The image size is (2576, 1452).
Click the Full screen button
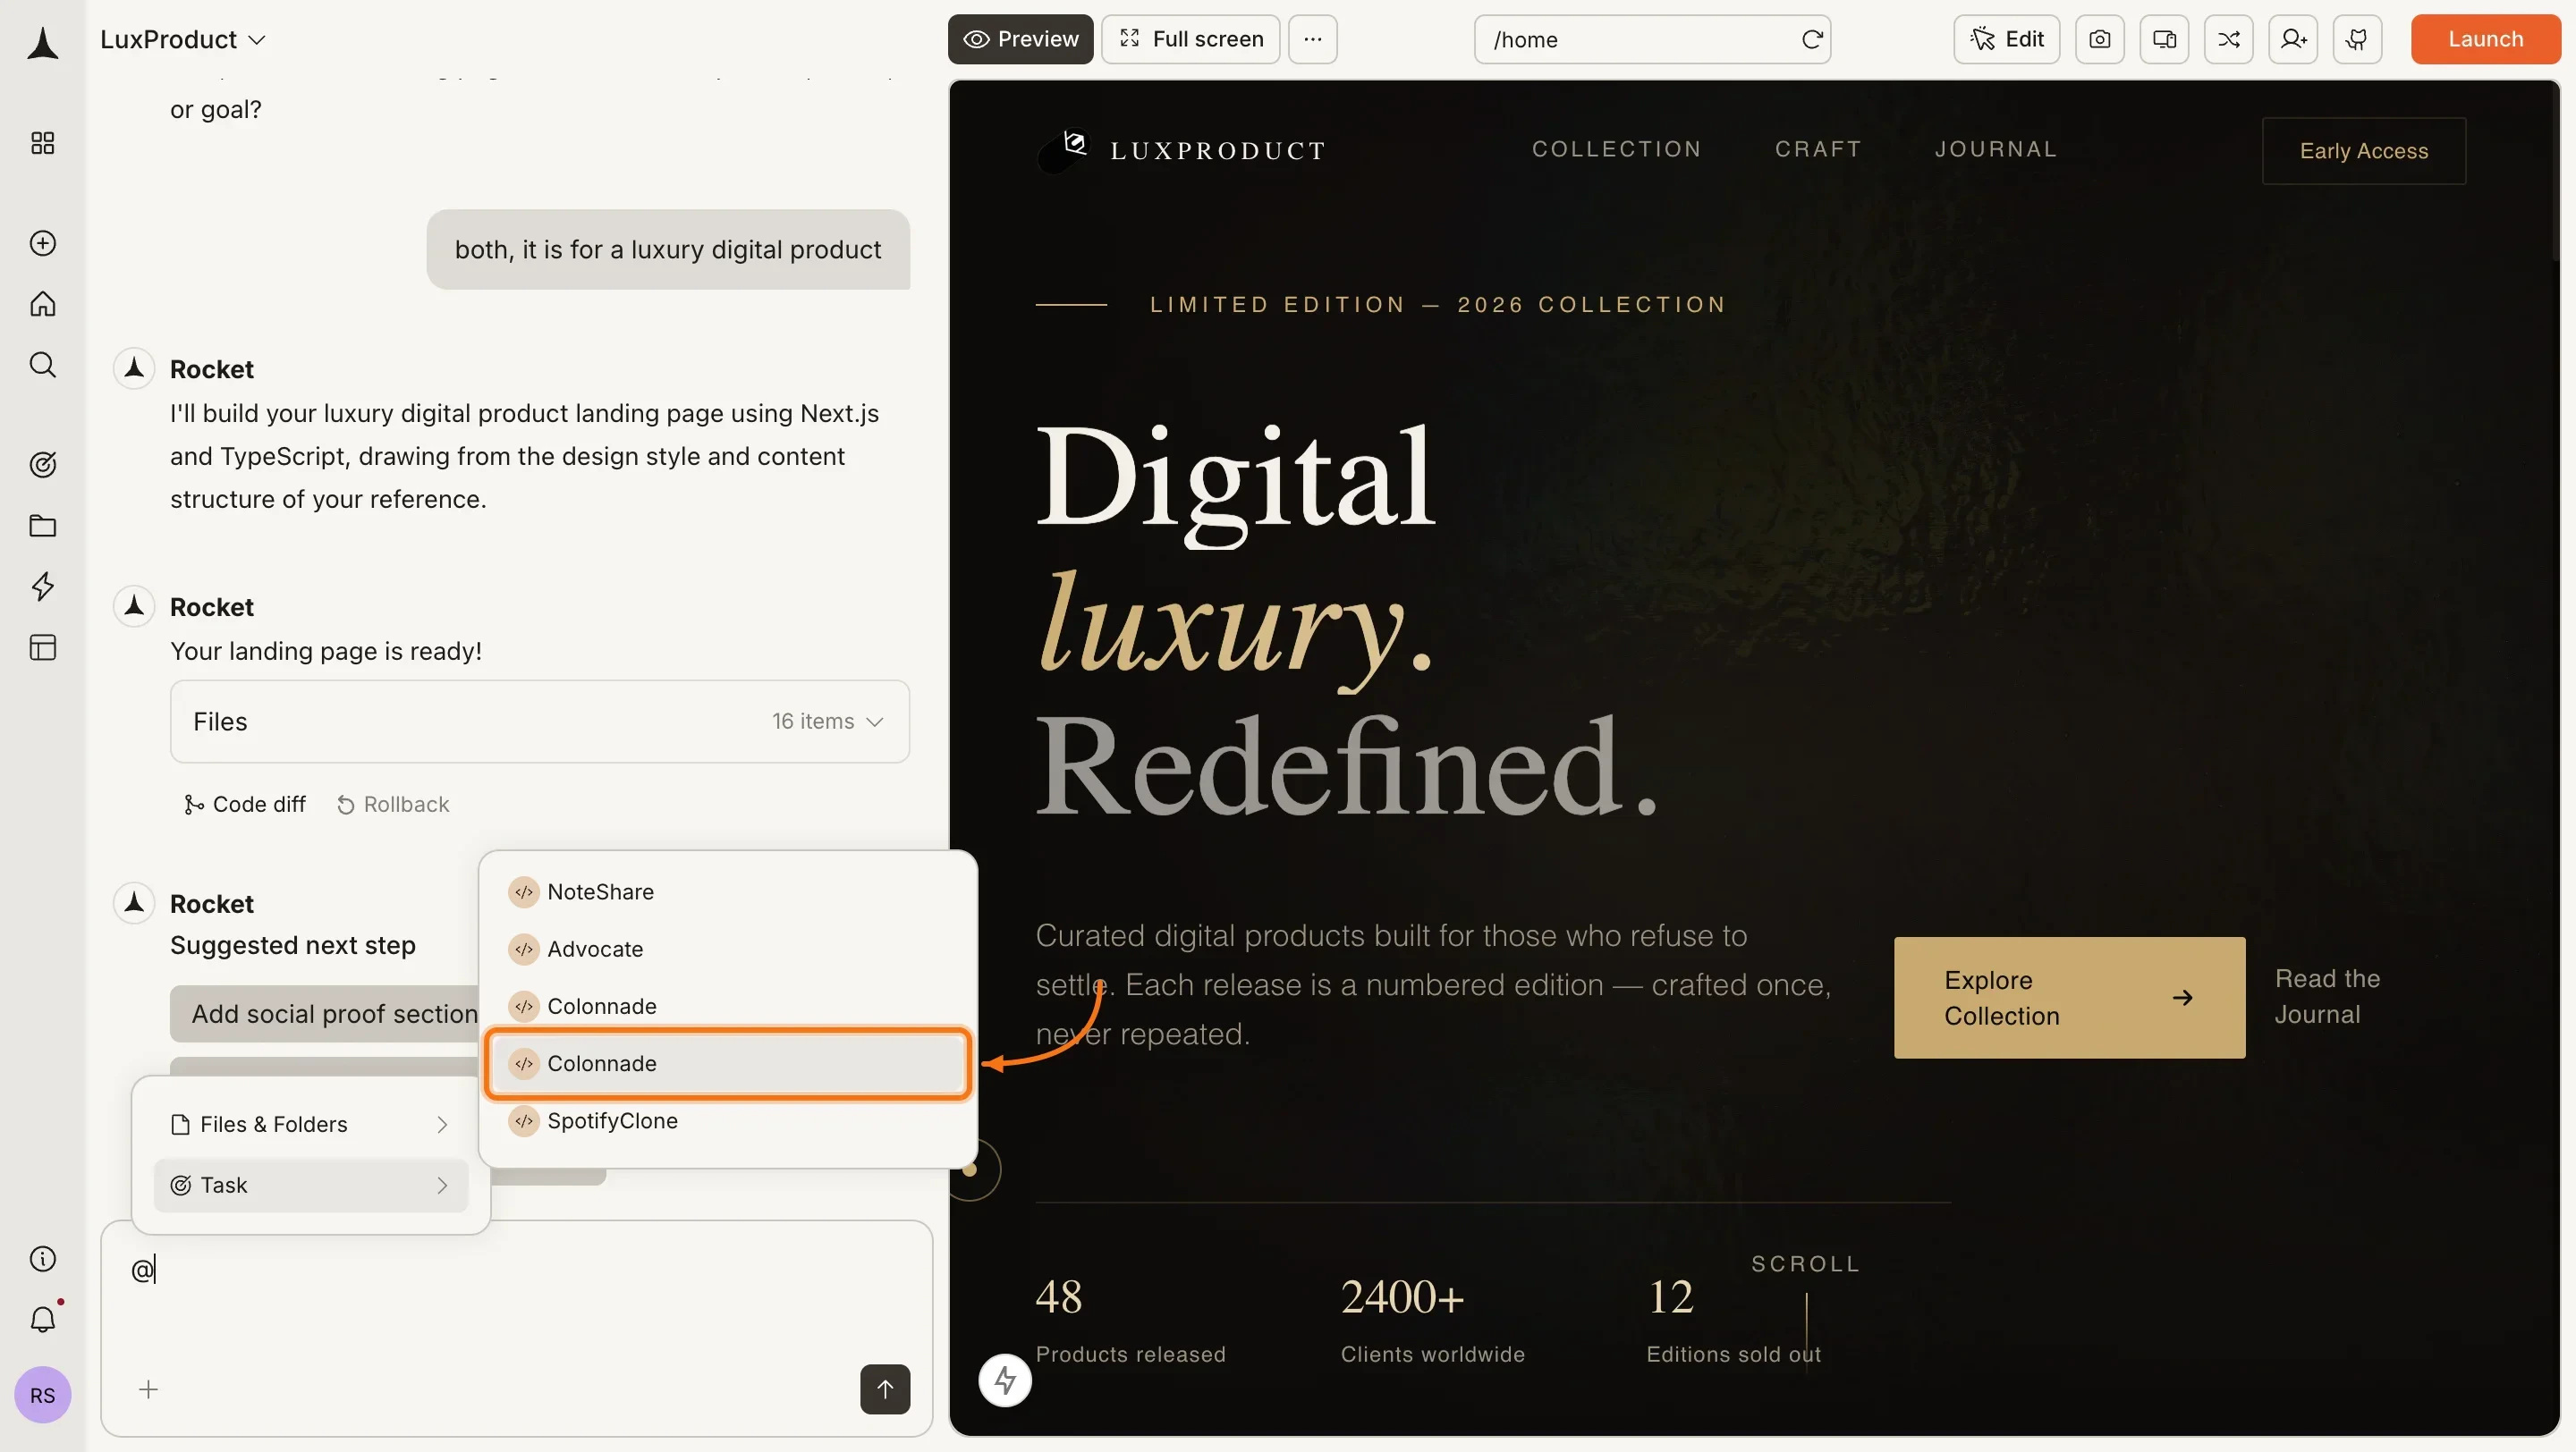(x=1190, y=39)
